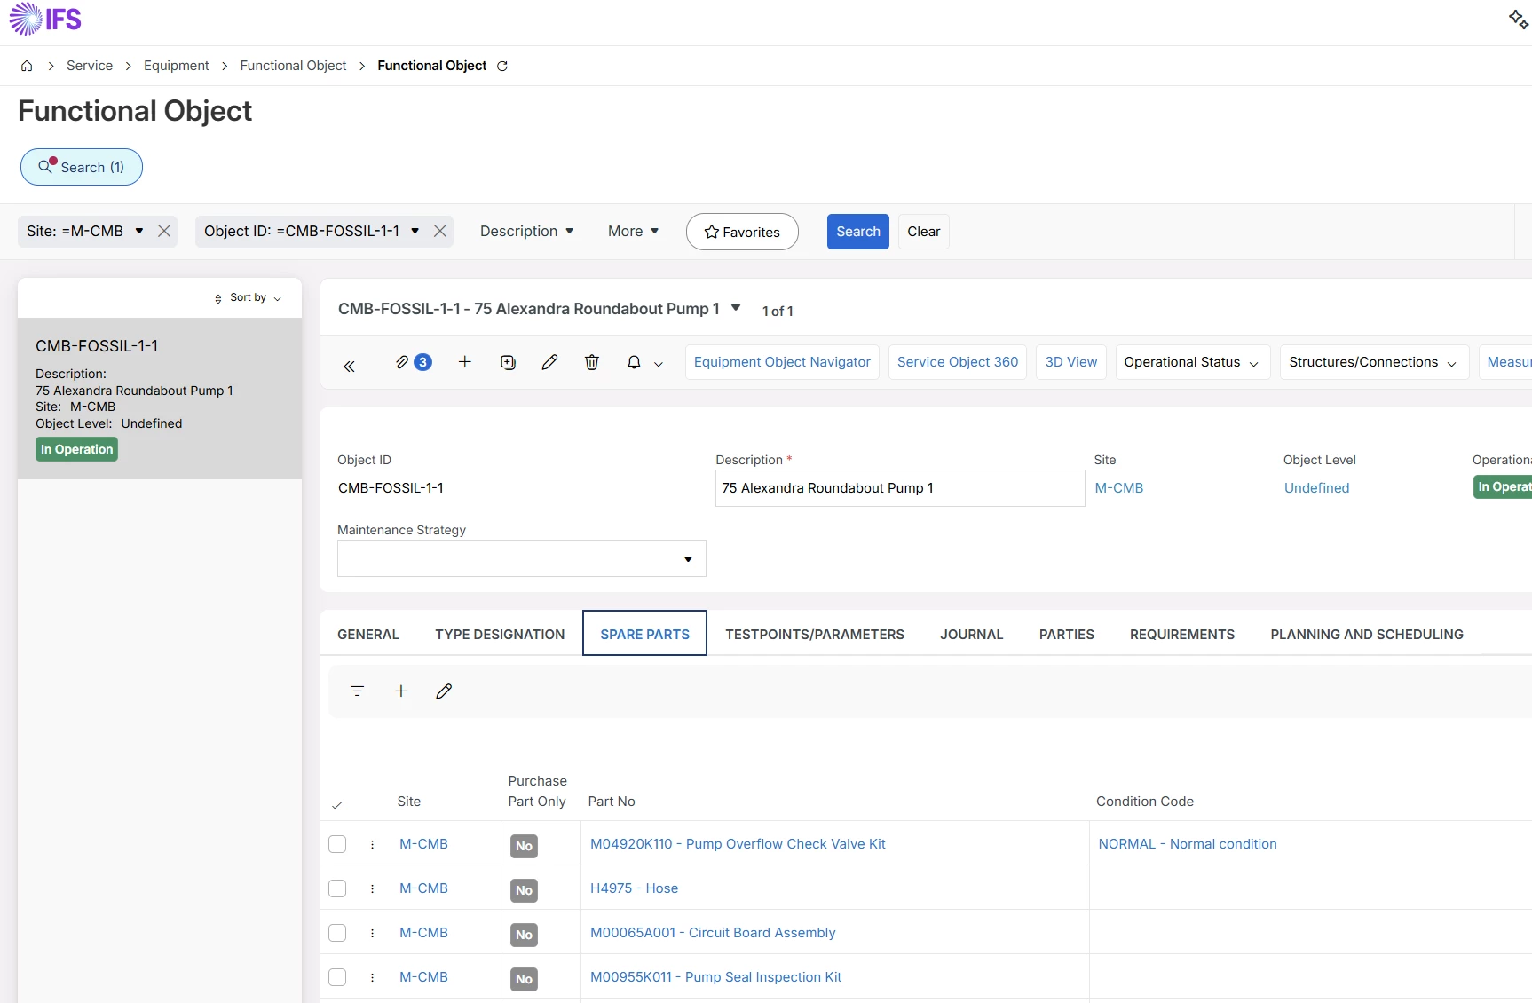Click the attachments paperclip icon

tap(403, 362)
